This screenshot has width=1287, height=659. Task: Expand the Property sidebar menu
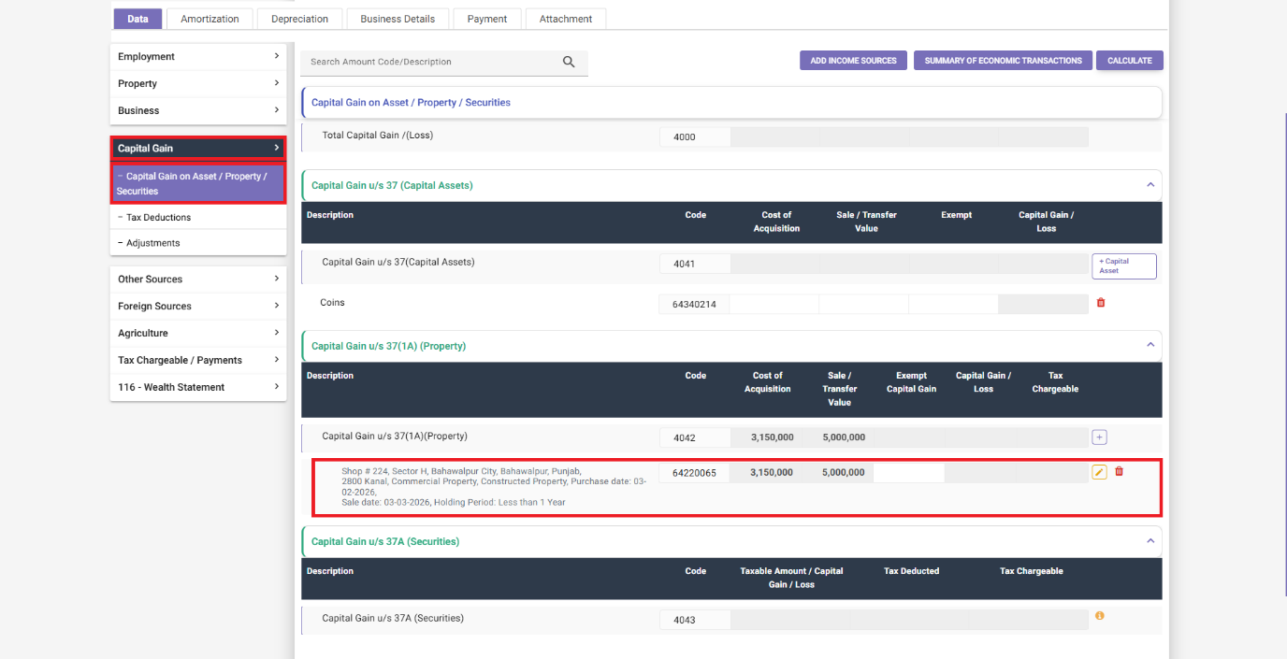pyautogui.click(x=198, y=83)
